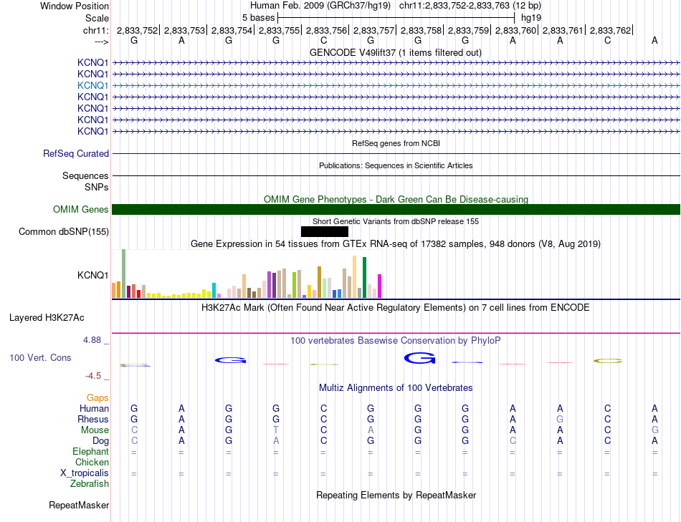Click 'chr11:2,833,752-2,833,763 (12 bp)' header text
The width and height of the screenshot is (681, 522).
tap(470, 6)
